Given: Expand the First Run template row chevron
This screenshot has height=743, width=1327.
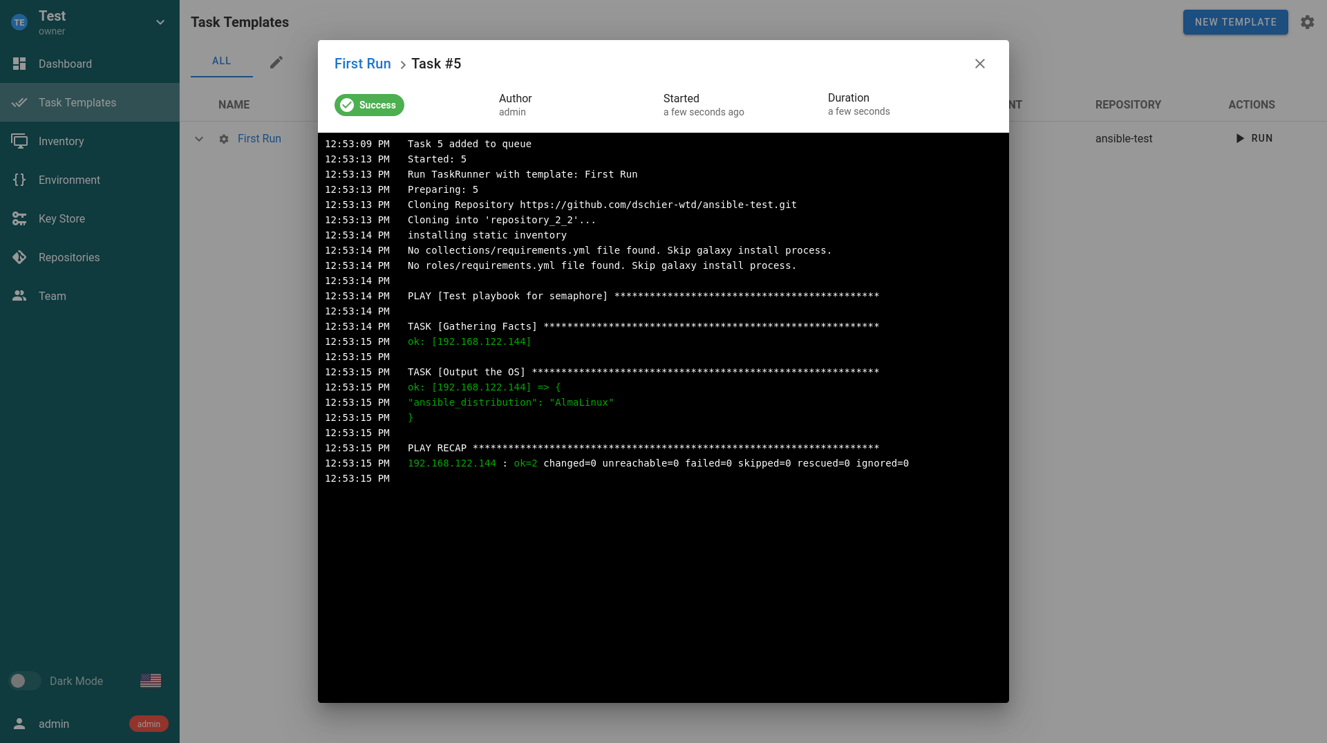Looking at the screenshot, I should click(x=199, y=139).
